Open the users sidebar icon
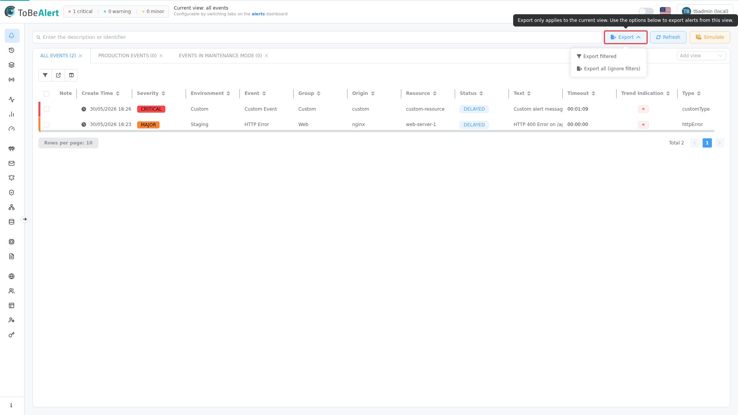 coord(12,291)
